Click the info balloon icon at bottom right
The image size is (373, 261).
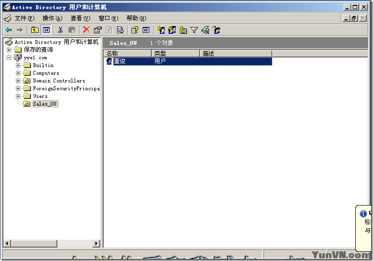click(363, 214)
